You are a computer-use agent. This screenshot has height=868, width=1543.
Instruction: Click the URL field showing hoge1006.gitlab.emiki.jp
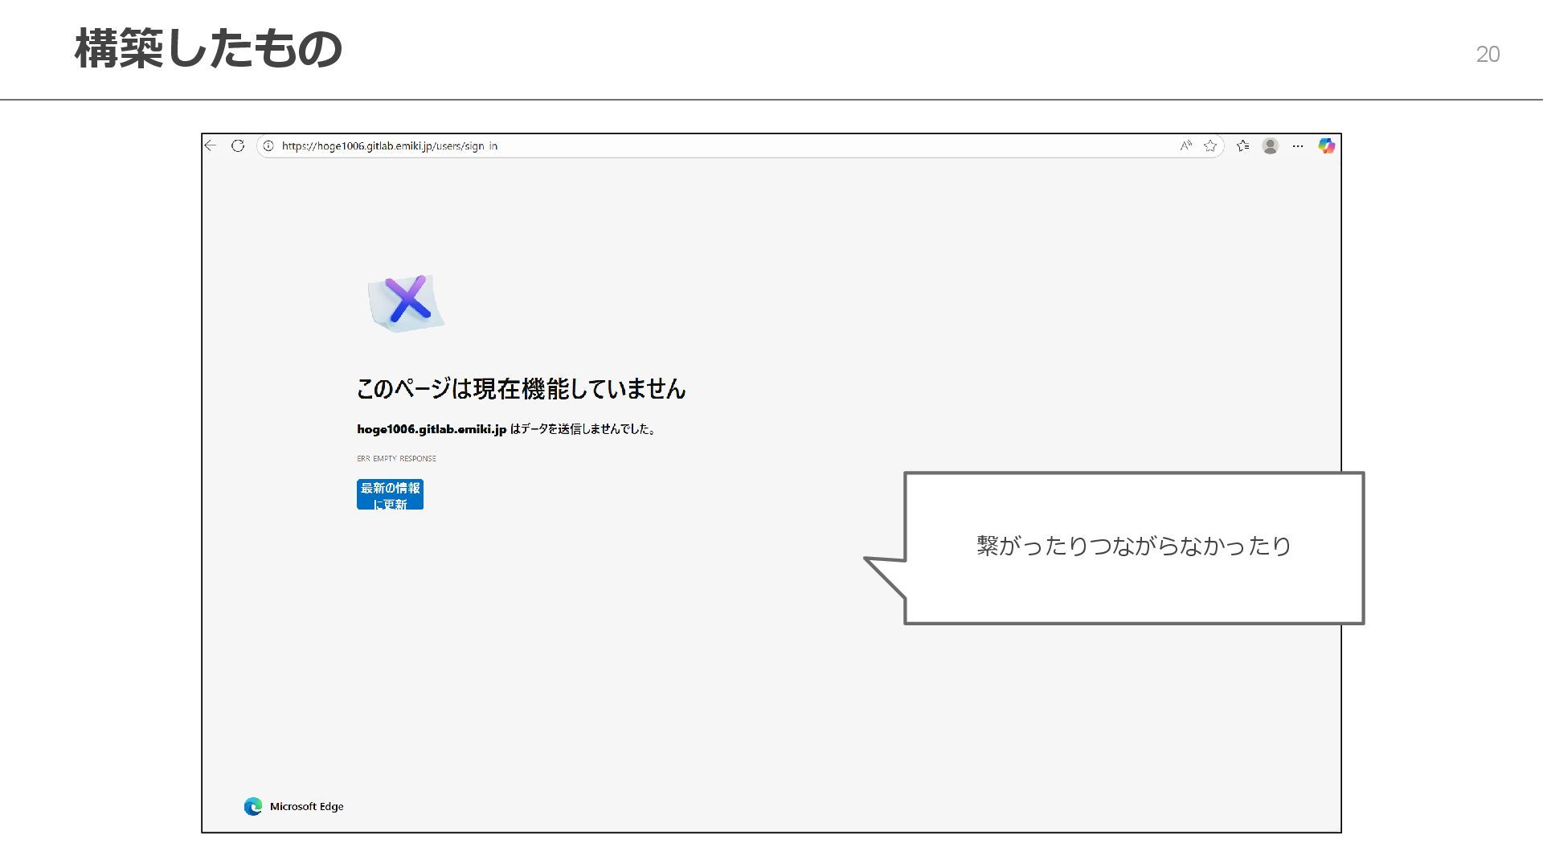[390, 146]
